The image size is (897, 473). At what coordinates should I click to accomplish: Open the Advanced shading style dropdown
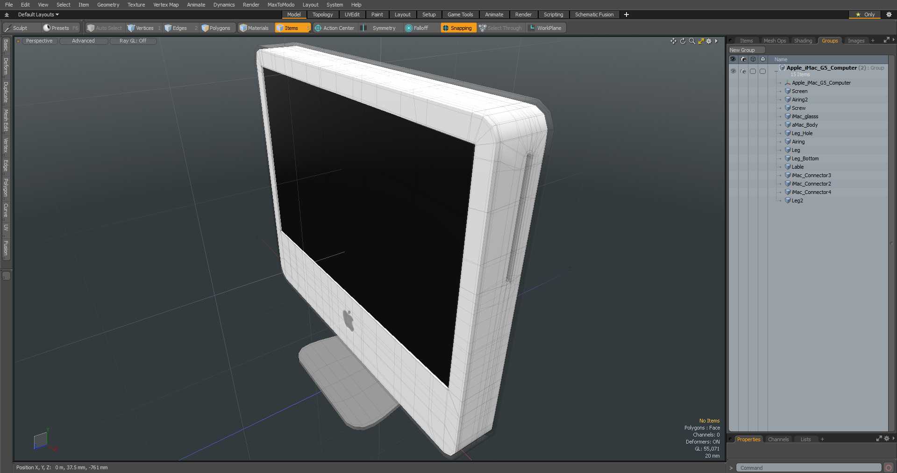click(84, 41)
